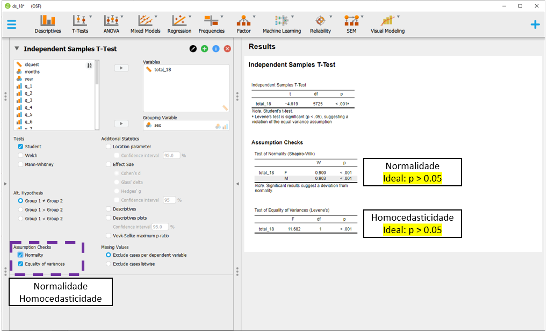Uncheck the Normality assumption check
This screenshot has width=548, height=334.
tap(20, 255)
